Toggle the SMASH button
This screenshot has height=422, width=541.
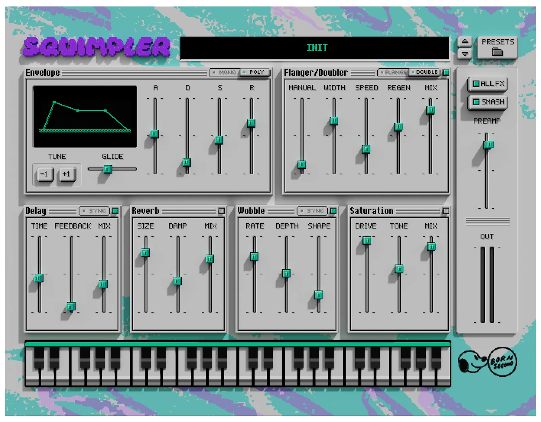[488, 102]
